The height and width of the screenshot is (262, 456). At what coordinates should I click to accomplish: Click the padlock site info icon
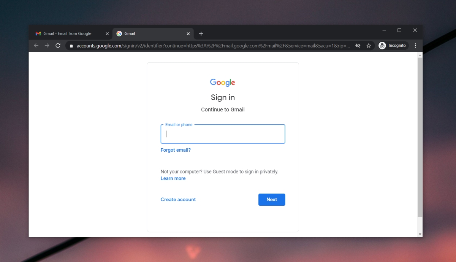coord(71,46)
